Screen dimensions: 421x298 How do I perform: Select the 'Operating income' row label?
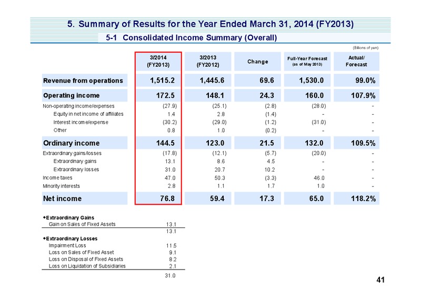click(85, 95)
